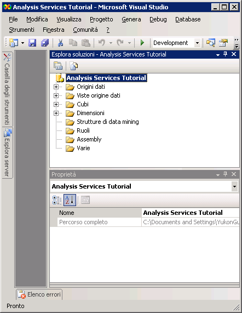Open Esplora soluzioni window position dropdown

coord(218,55)
